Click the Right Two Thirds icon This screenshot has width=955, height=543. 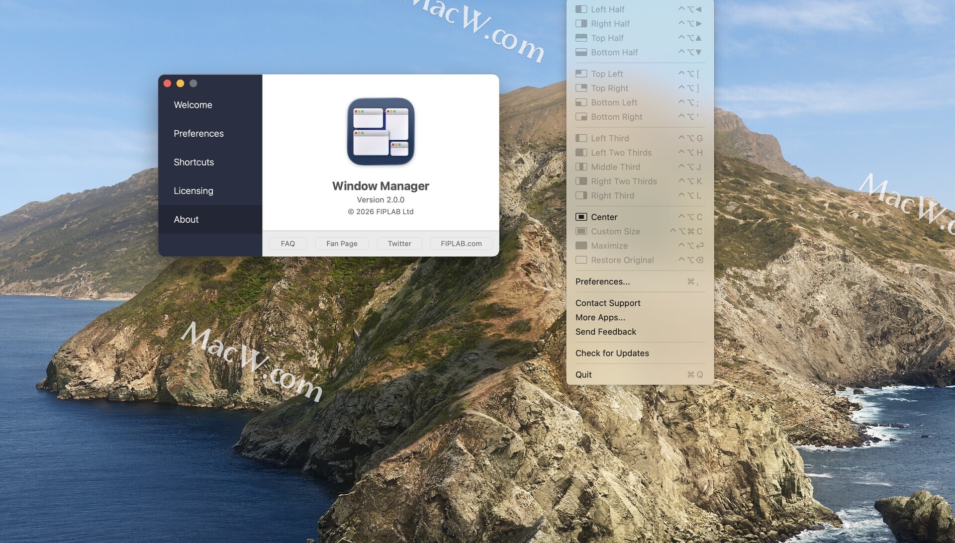point(581,181)
